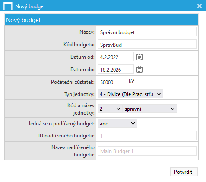Click the Nový budget window title text
206x182 pixels.
pyautogui.click(x=30, y=6)
